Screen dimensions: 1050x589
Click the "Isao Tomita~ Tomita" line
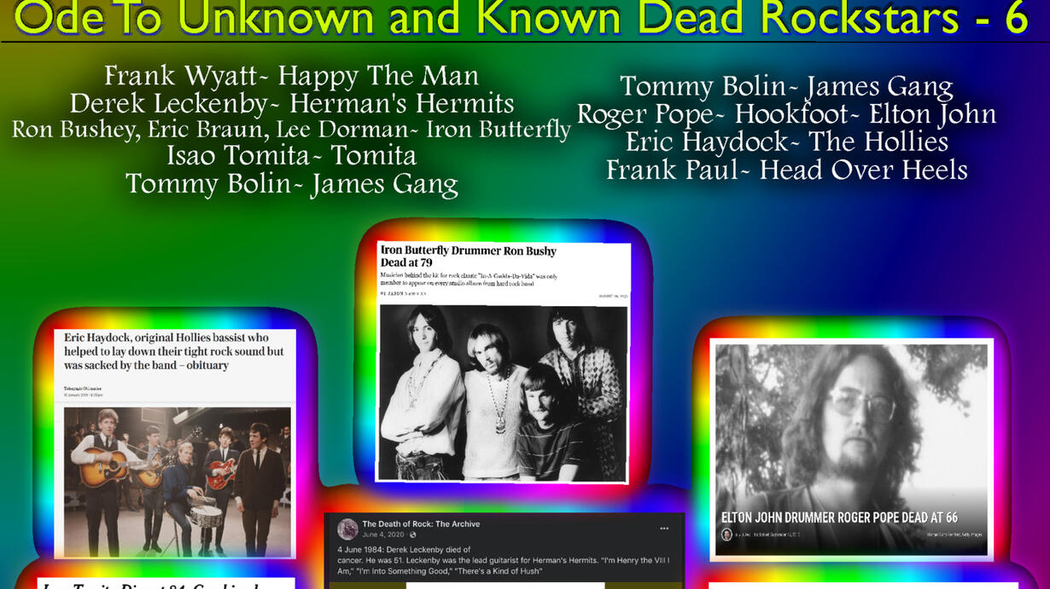291,156
